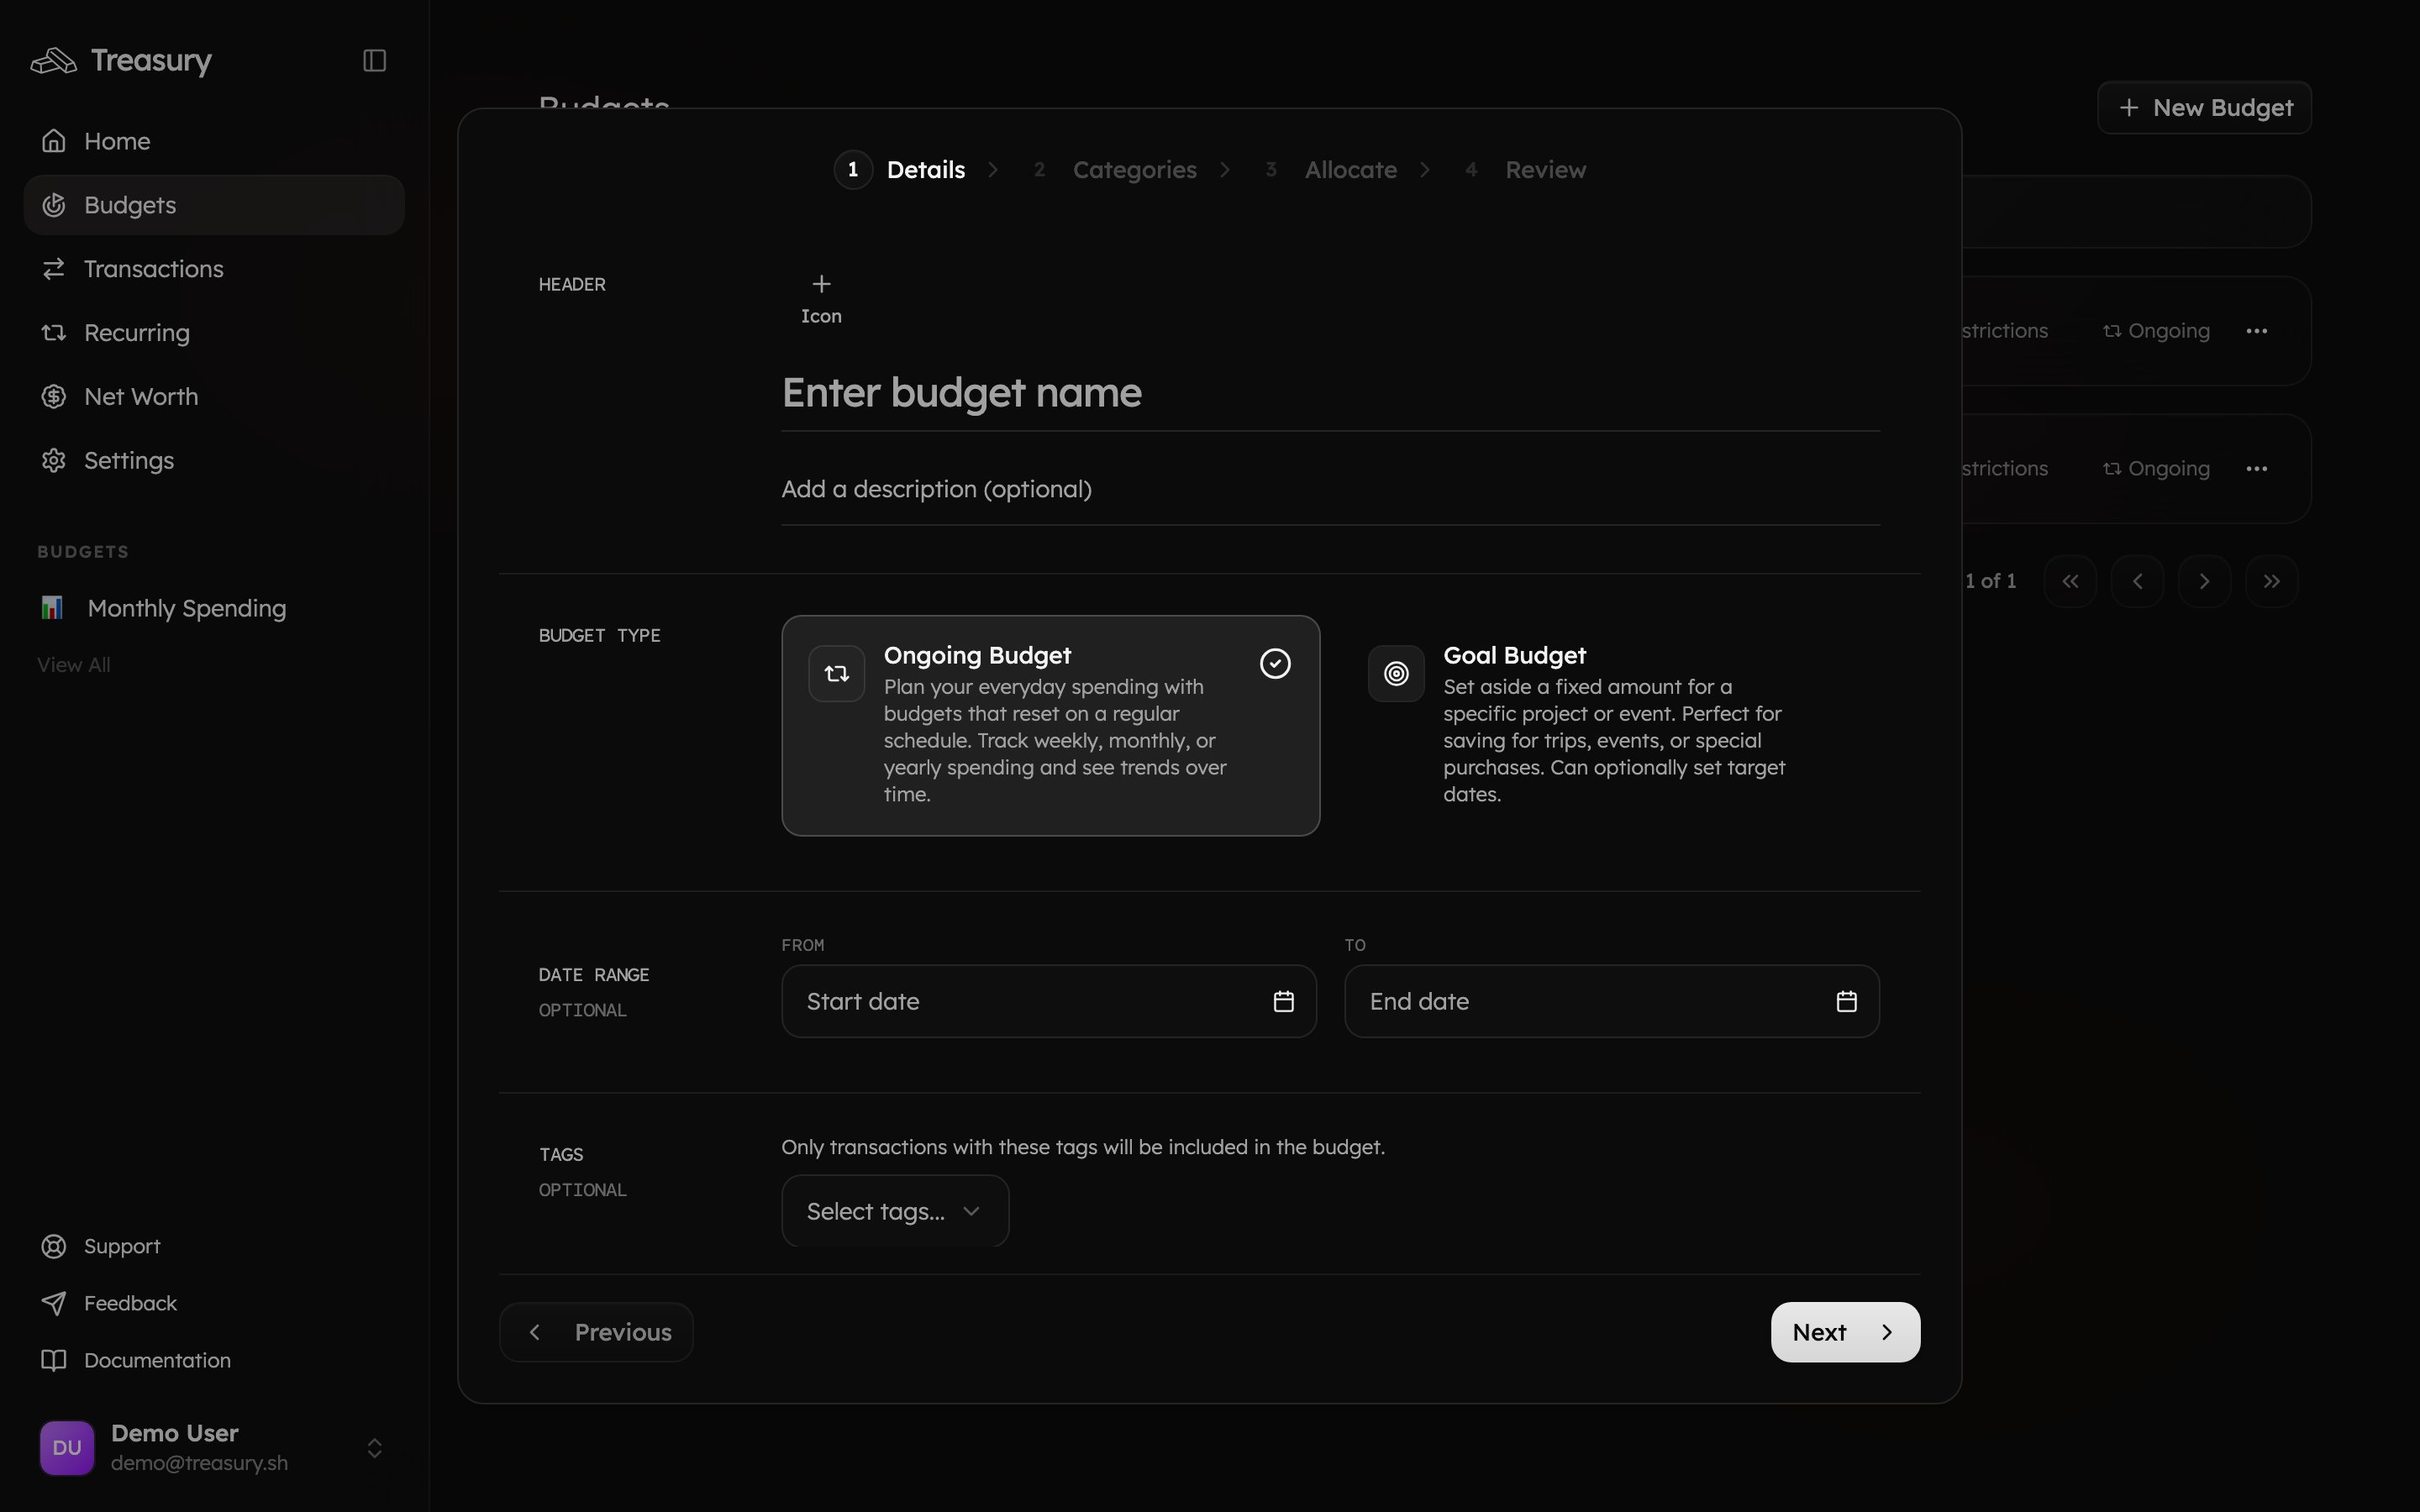The image size is (2420, 1512).
Task: Click the Settings gear icon
Action: pyautogui.click(x=54, y=461)
